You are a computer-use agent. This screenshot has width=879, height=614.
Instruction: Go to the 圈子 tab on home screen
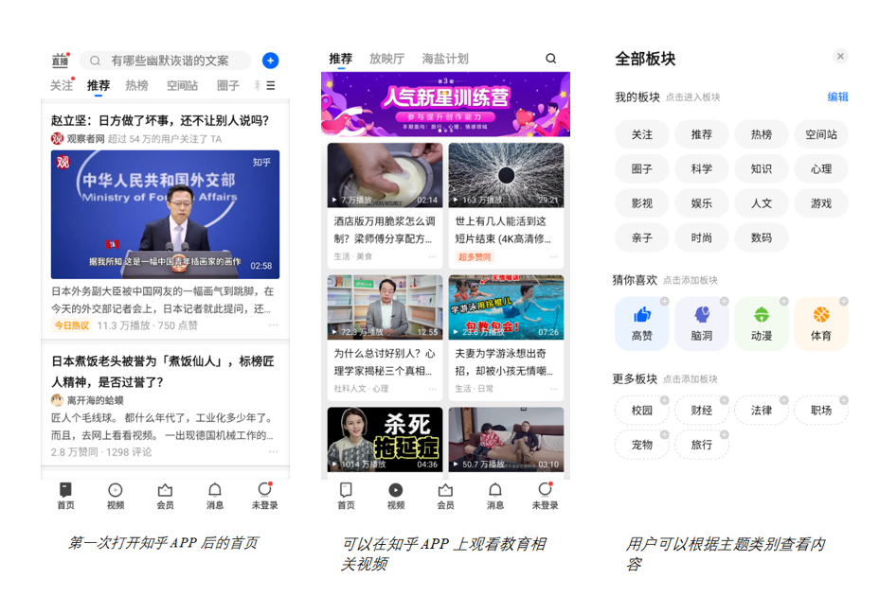pyautogui.click(x=227, y=86)
